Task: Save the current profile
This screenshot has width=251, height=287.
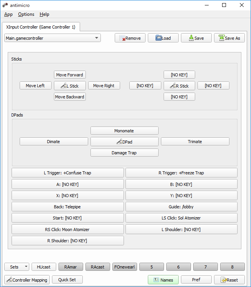Action: click(196, 38)
